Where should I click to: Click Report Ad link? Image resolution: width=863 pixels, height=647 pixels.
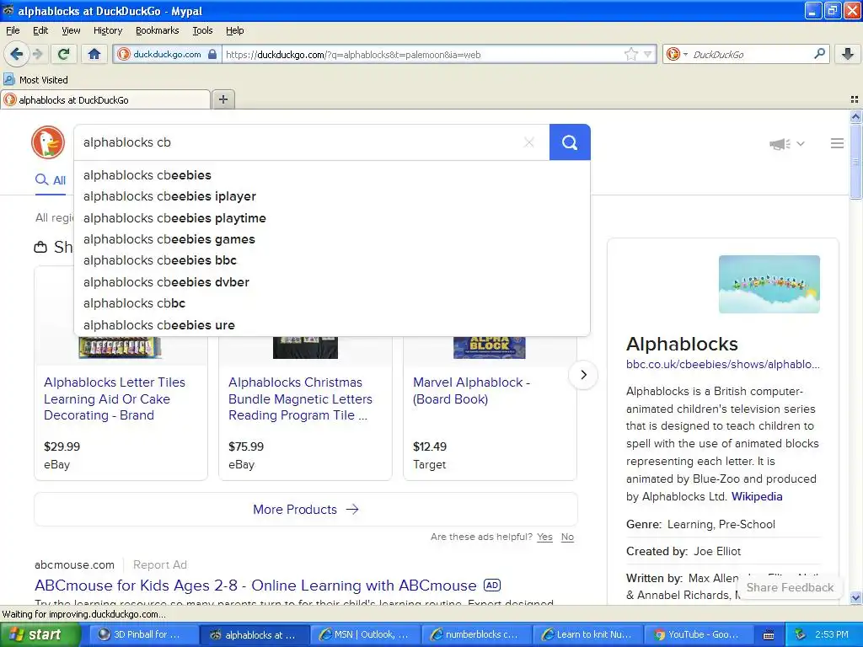pyautogui.click(x=160, y=565)
